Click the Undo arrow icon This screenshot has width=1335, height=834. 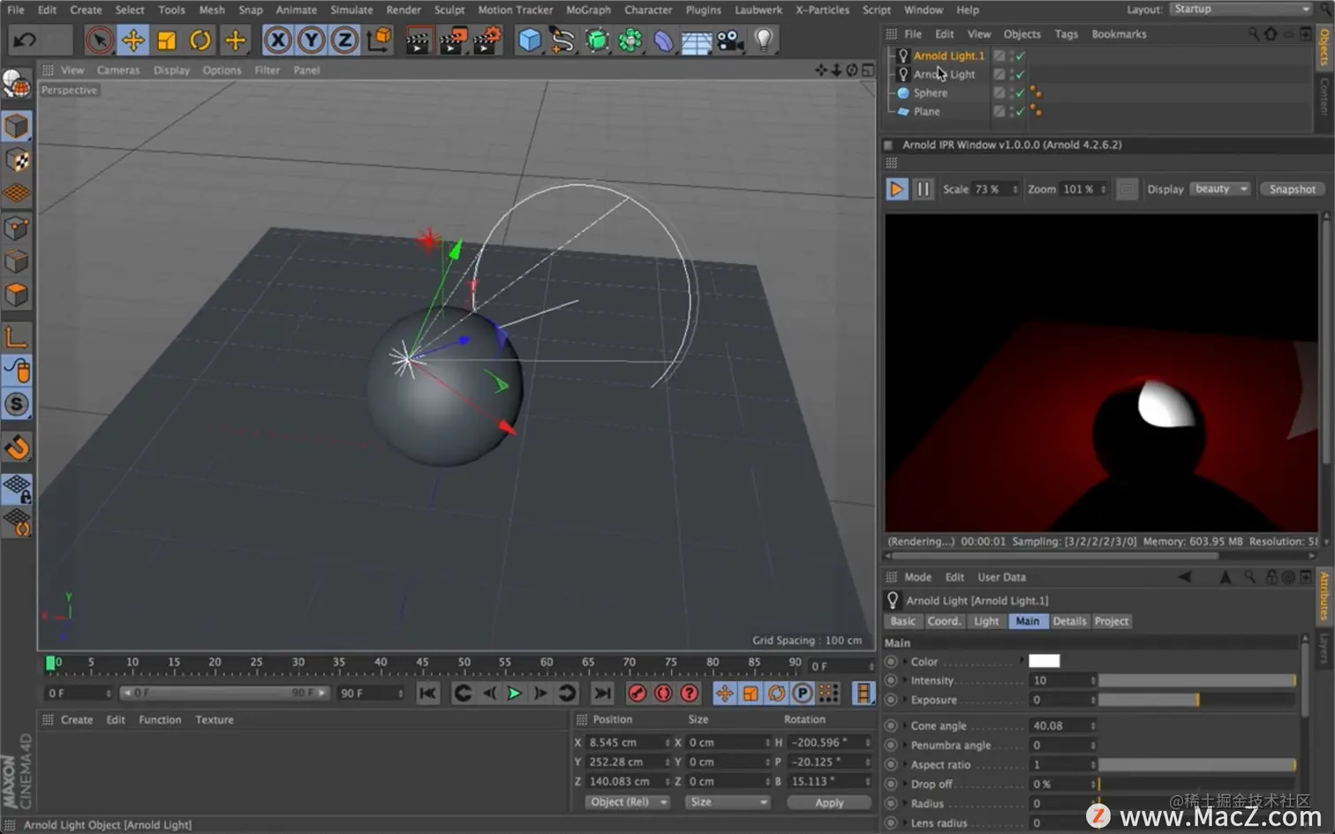pyautogui.click(x=26, y=40)
